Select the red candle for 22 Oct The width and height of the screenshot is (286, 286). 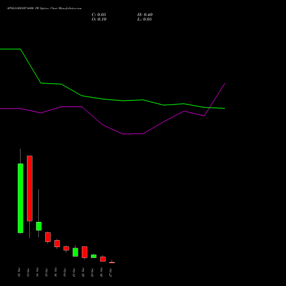[85, 252]
